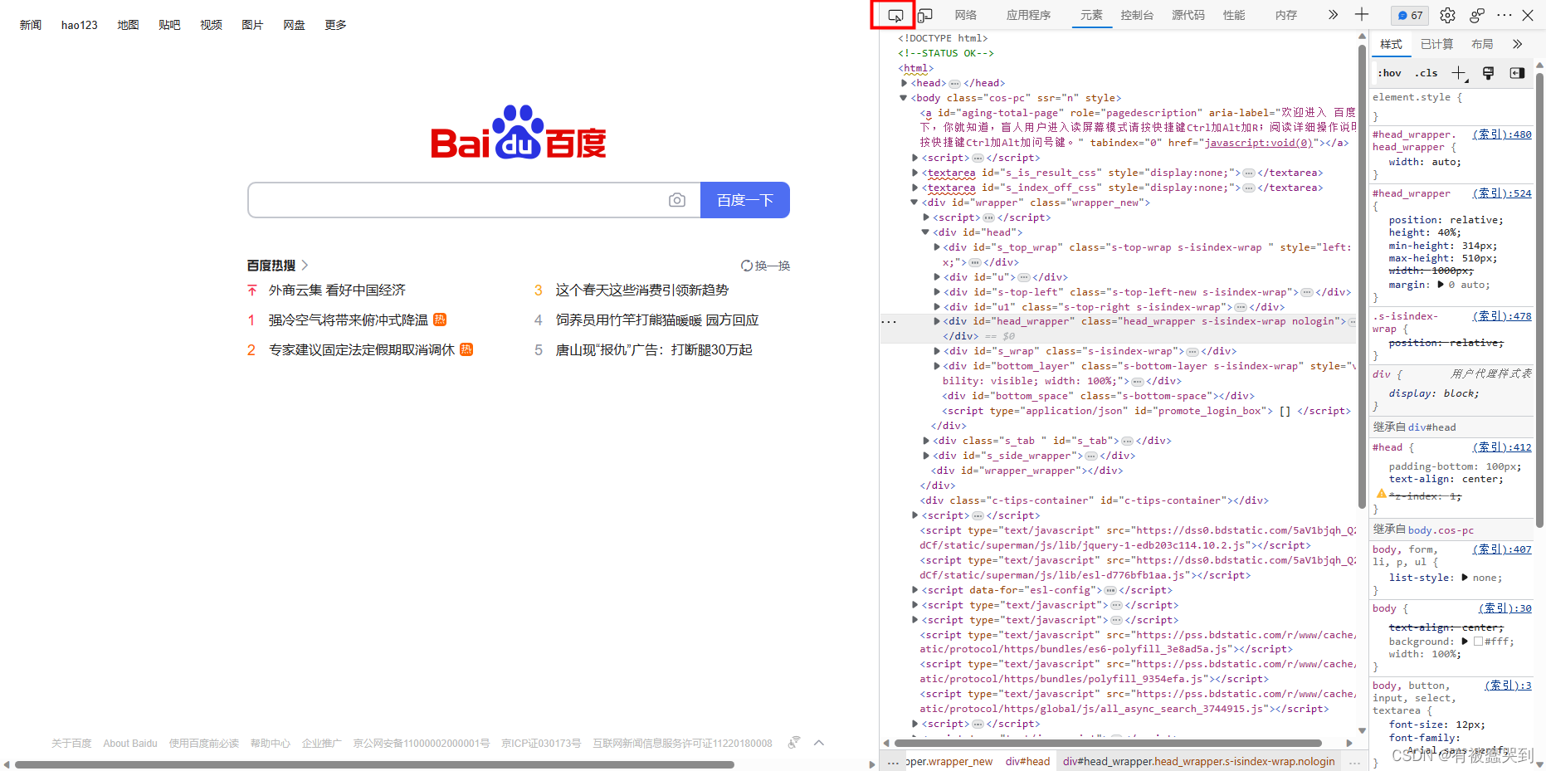Open DevTools more options ellipsis
1546x771 pixels.
coord(1505,15)
